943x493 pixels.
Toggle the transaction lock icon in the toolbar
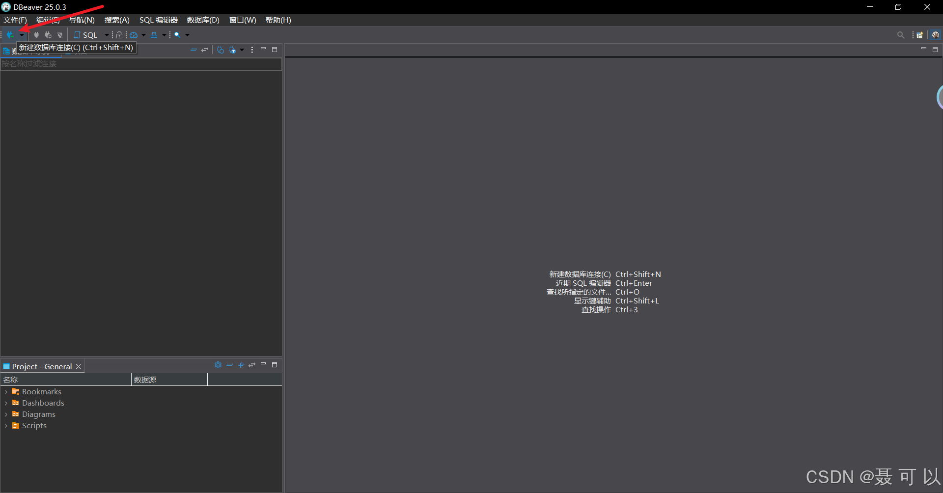tap(119, 35)
